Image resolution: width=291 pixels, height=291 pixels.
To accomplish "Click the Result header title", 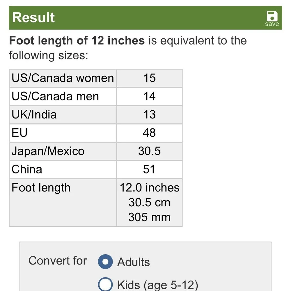I will click(x=33, y=18).
